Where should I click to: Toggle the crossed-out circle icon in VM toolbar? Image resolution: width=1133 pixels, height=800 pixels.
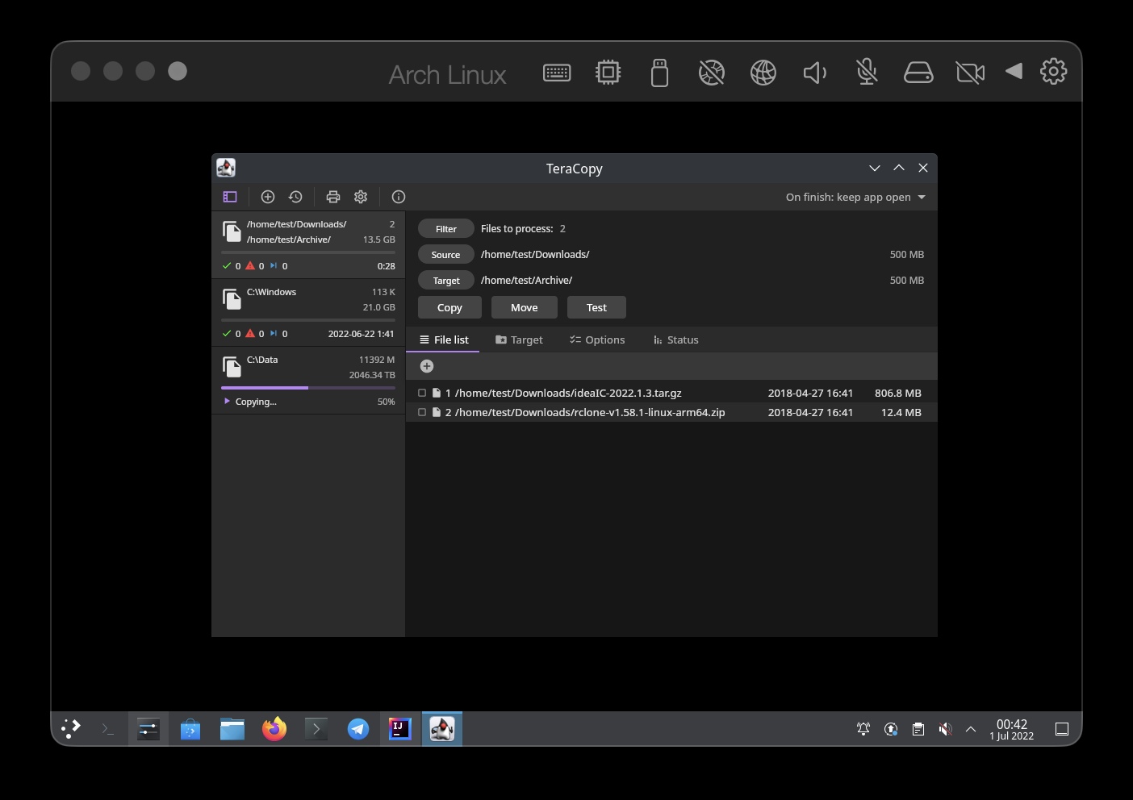click(x=712, y=73)
